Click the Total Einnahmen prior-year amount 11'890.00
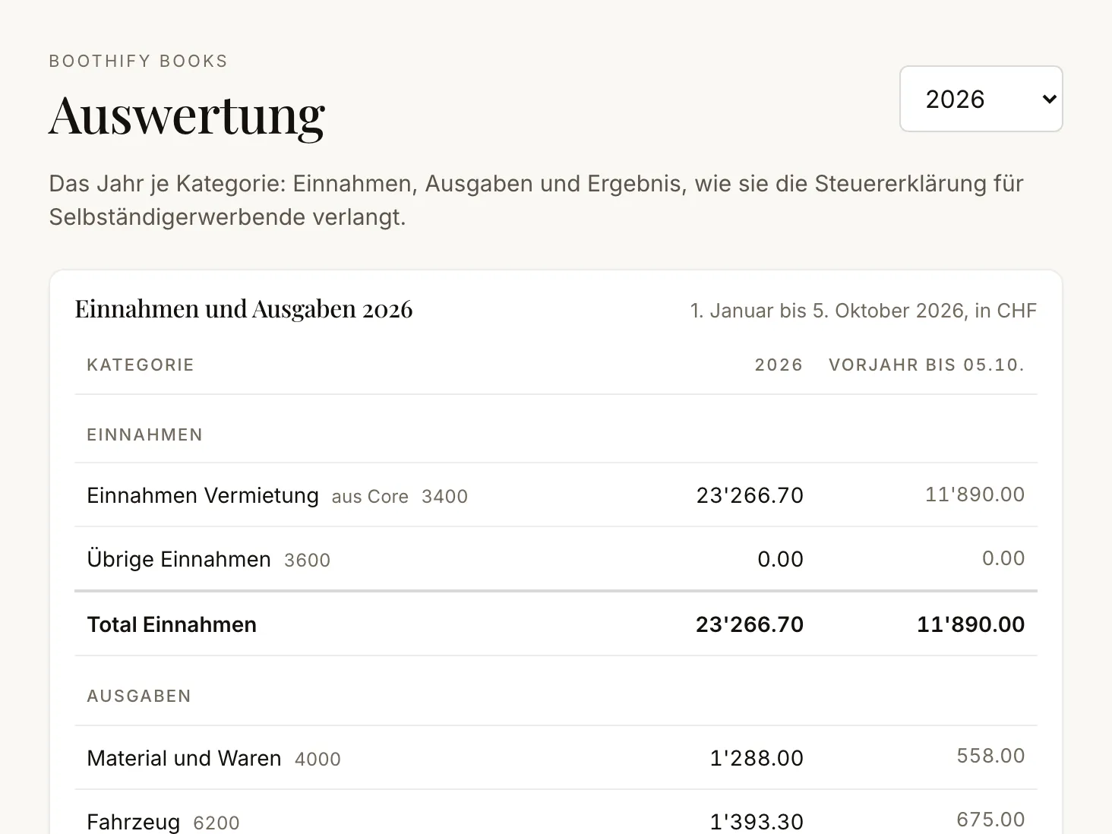 click(971, 624)
